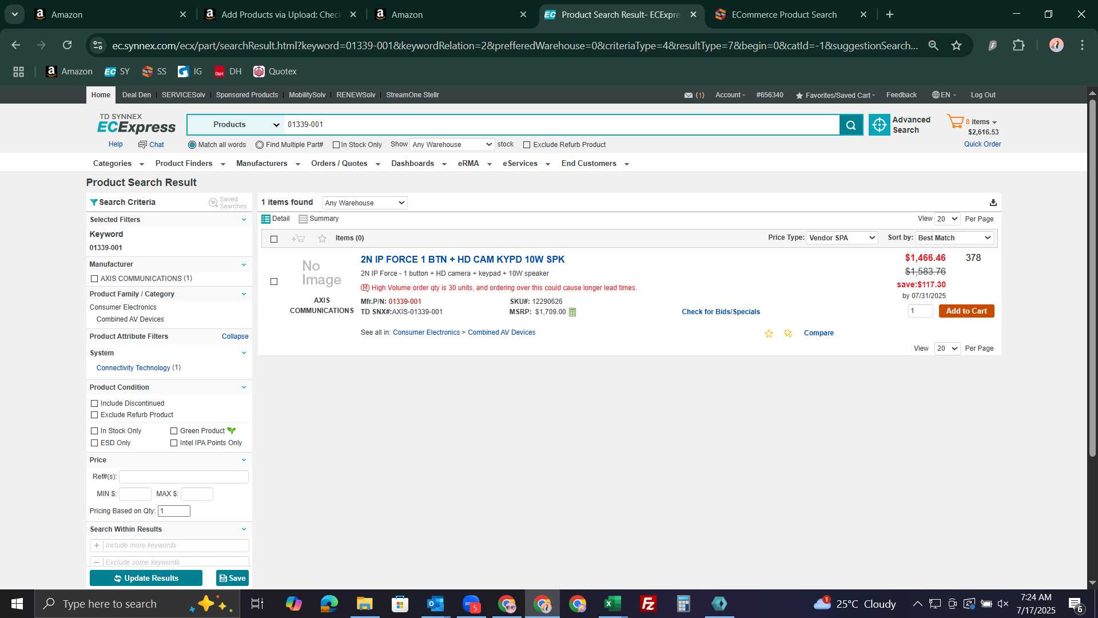Open the 2N IP FORCE product link
The image size is (1098, 618).
click(463, 260)
